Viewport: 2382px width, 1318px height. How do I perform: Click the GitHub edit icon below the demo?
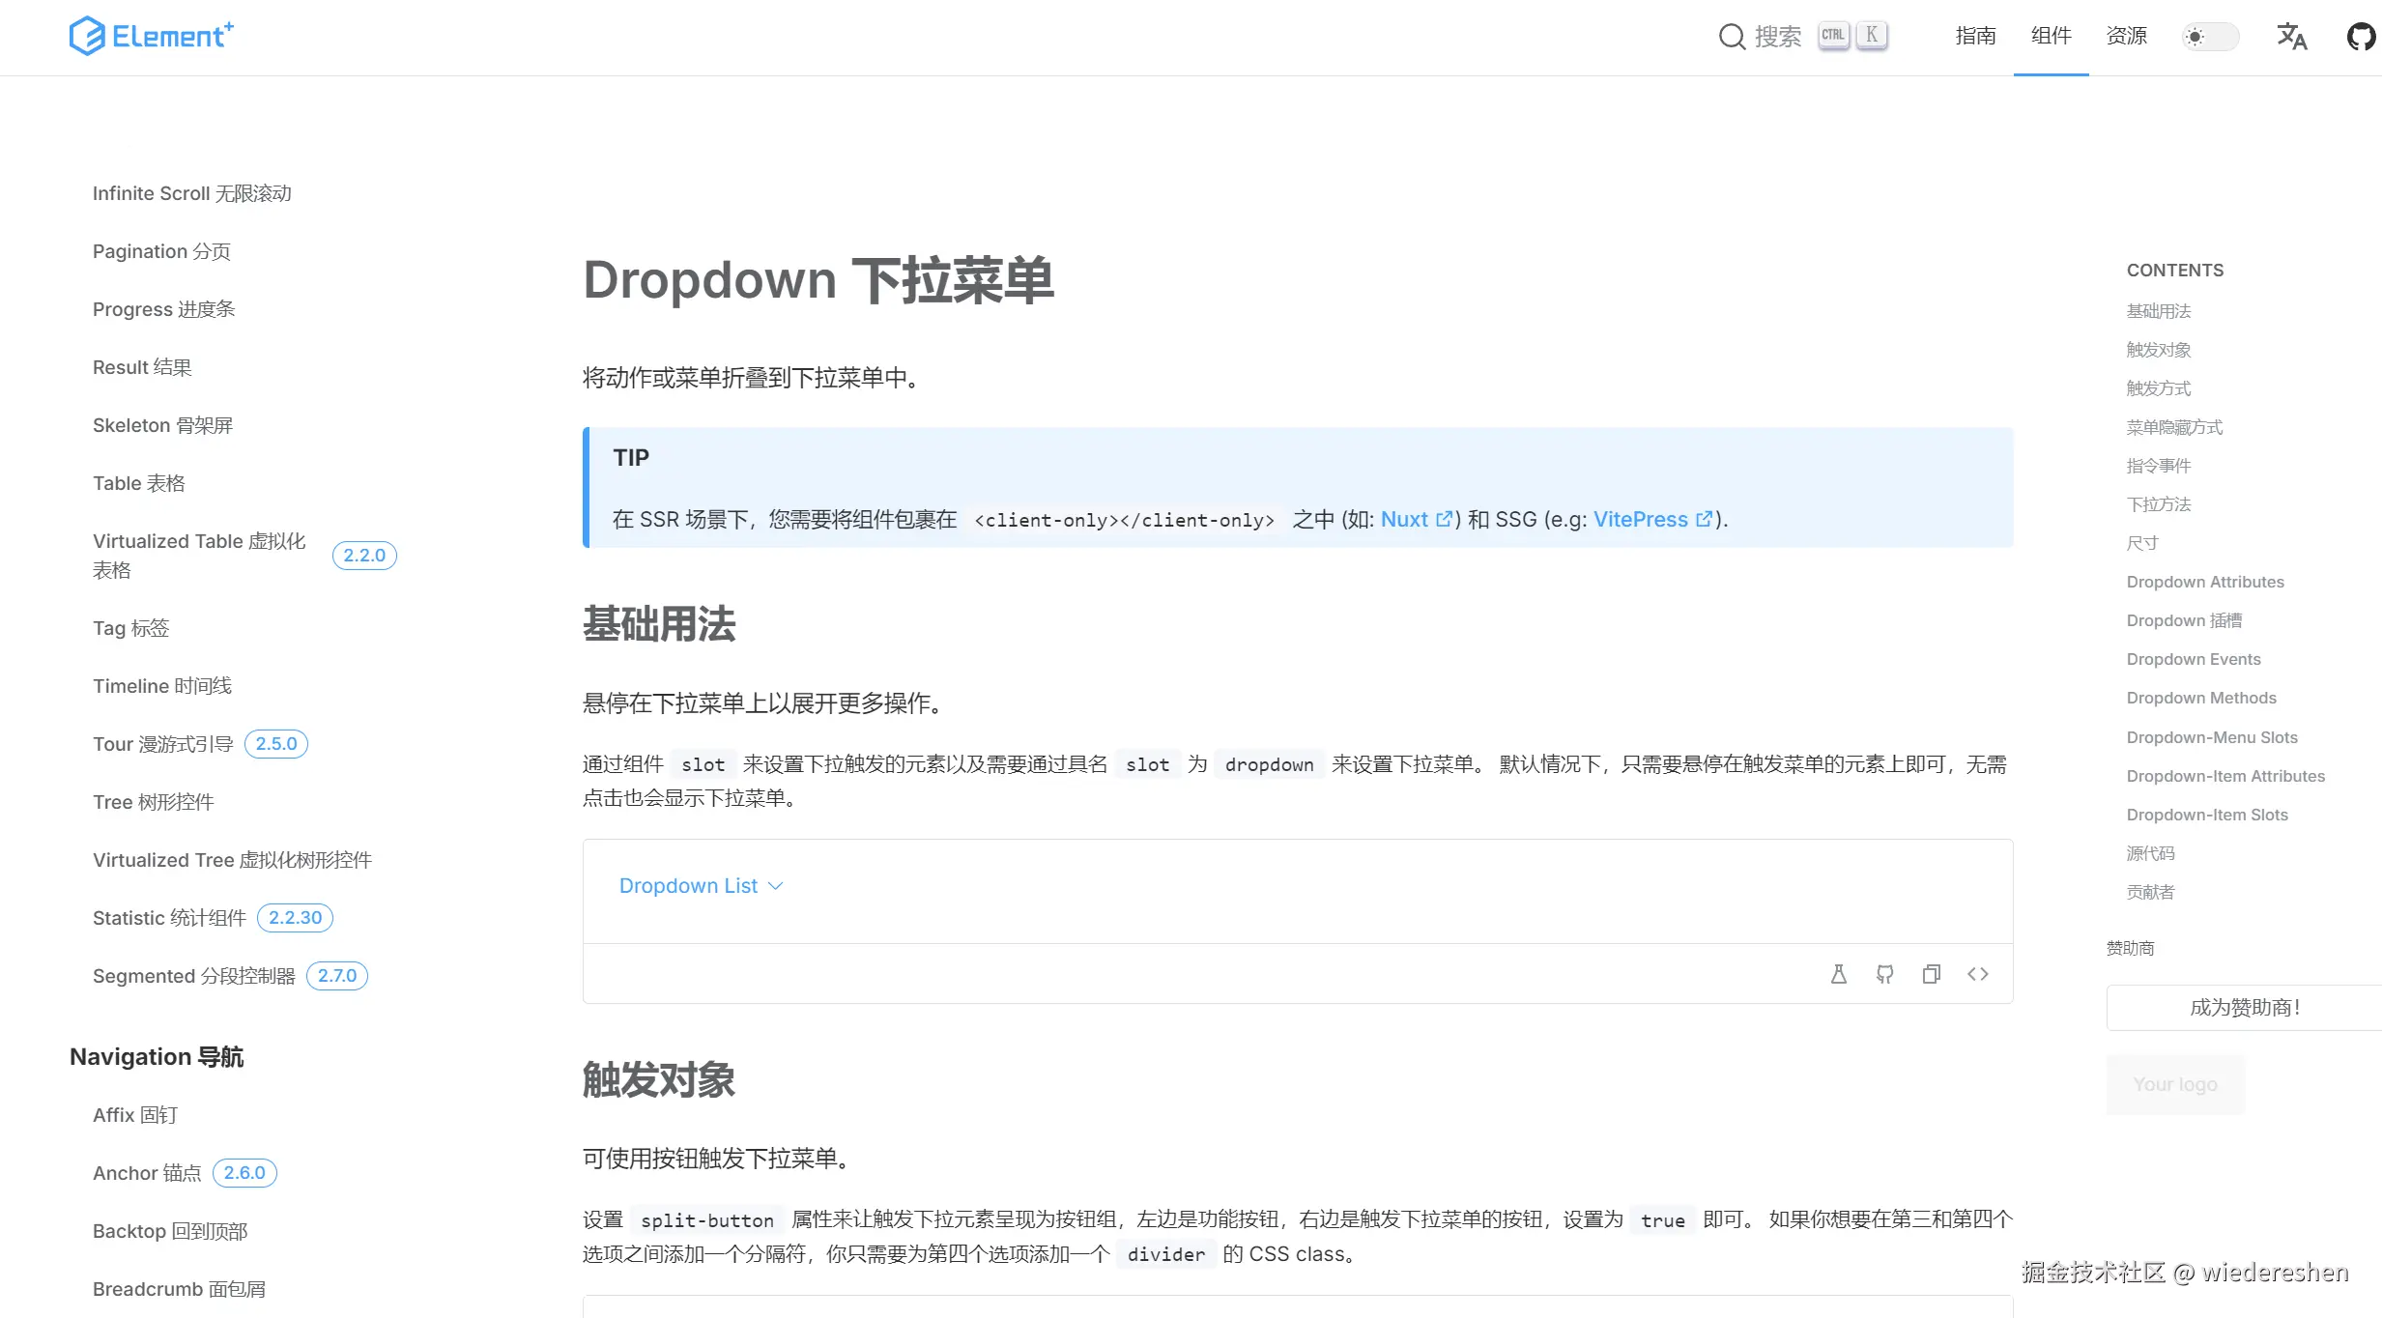1884,974
